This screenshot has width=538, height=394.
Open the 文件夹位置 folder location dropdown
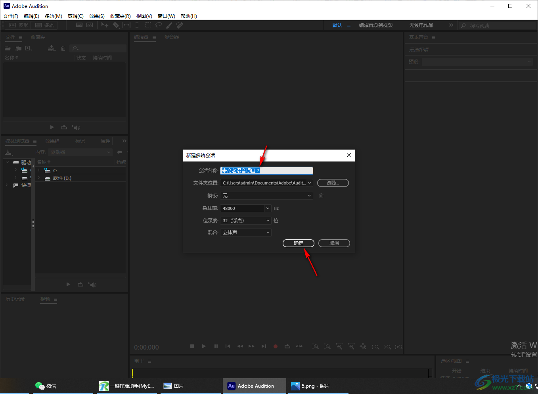[x=266, y=183]
